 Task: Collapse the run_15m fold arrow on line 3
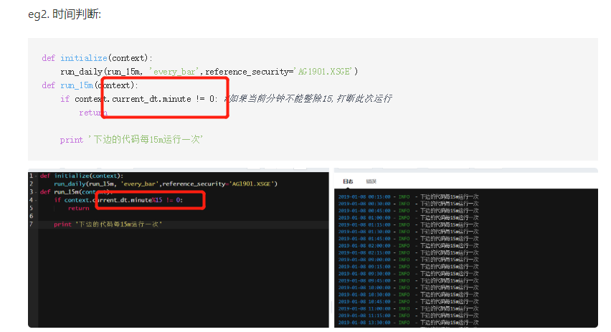tap(37, 192)
